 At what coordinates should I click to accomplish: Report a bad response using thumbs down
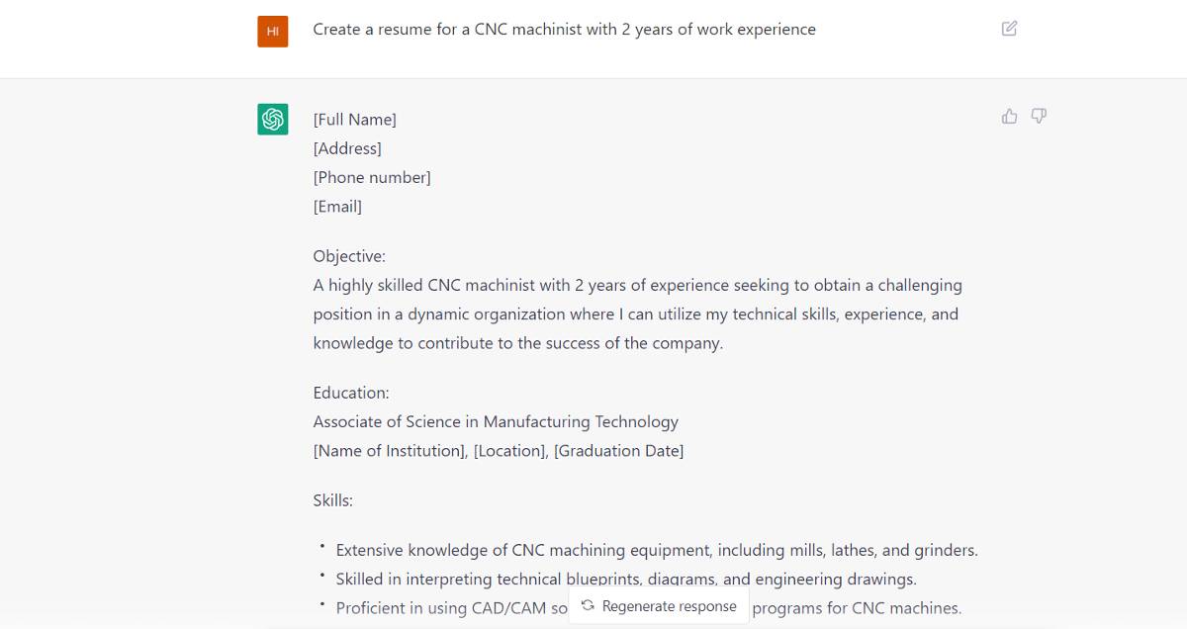(x=1038, y=116)
